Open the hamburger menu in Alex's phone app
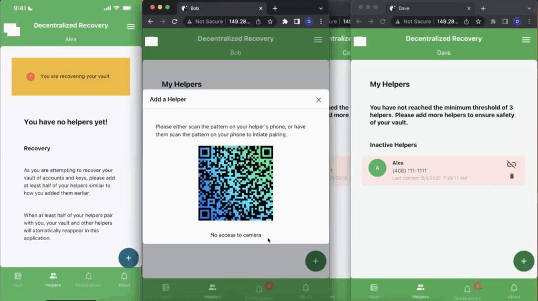The width and height of the screenshot is (538, 301). tap(131, 27)
